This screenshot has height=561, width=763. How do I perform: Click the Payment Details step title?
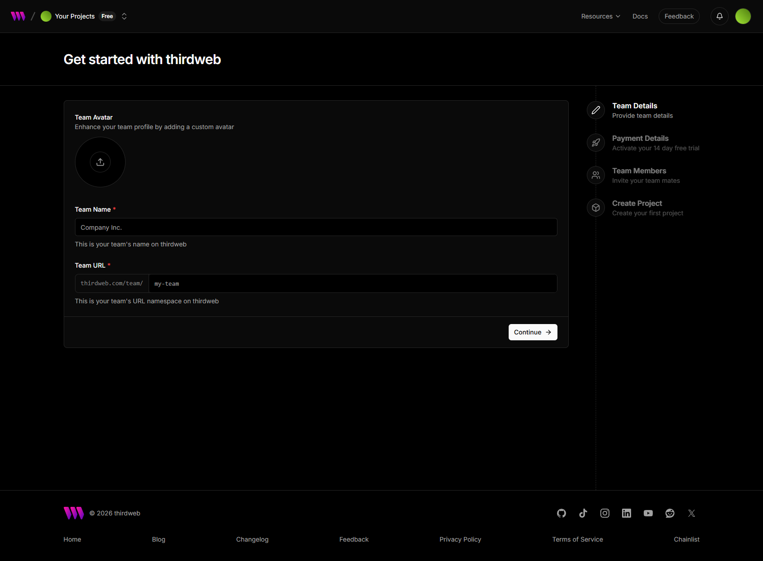640,138
